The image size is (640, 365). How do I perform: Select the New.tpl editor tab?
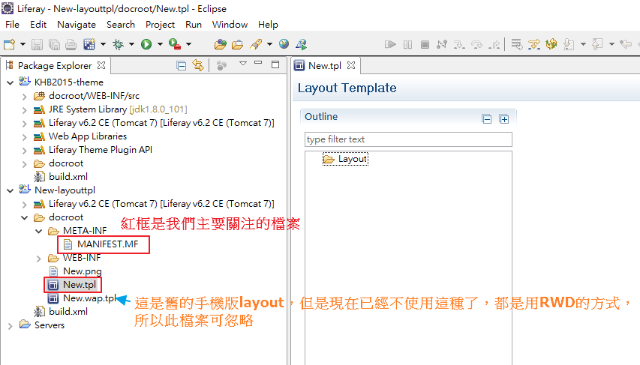[324, 66]
